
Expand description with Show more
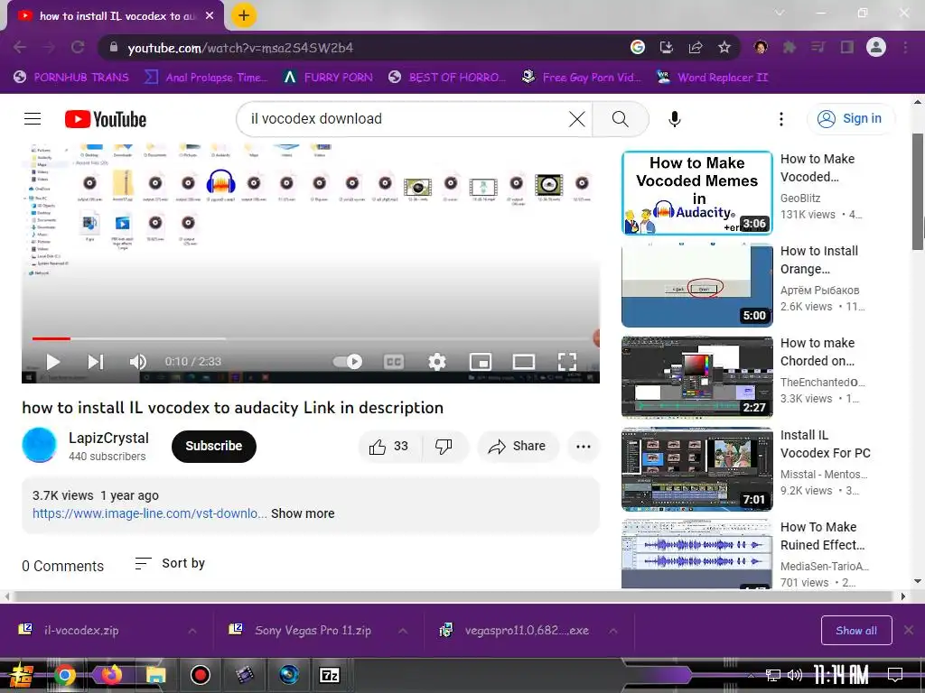(303, 513)
